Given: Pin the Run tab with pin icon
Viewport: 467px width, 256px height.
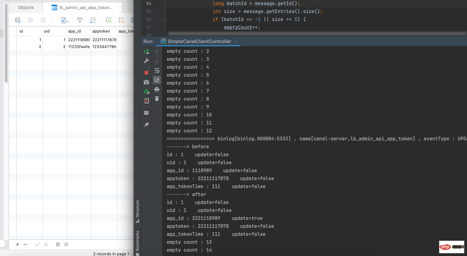Looking at the screenshot, I should coord(146,125).
